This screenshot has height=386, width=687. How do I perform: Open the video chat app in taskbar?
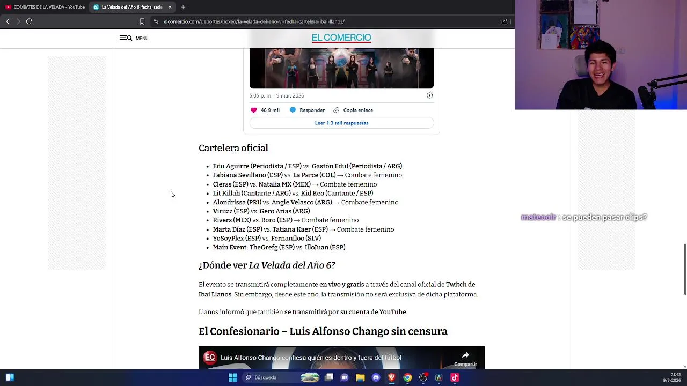click(345, 377)
